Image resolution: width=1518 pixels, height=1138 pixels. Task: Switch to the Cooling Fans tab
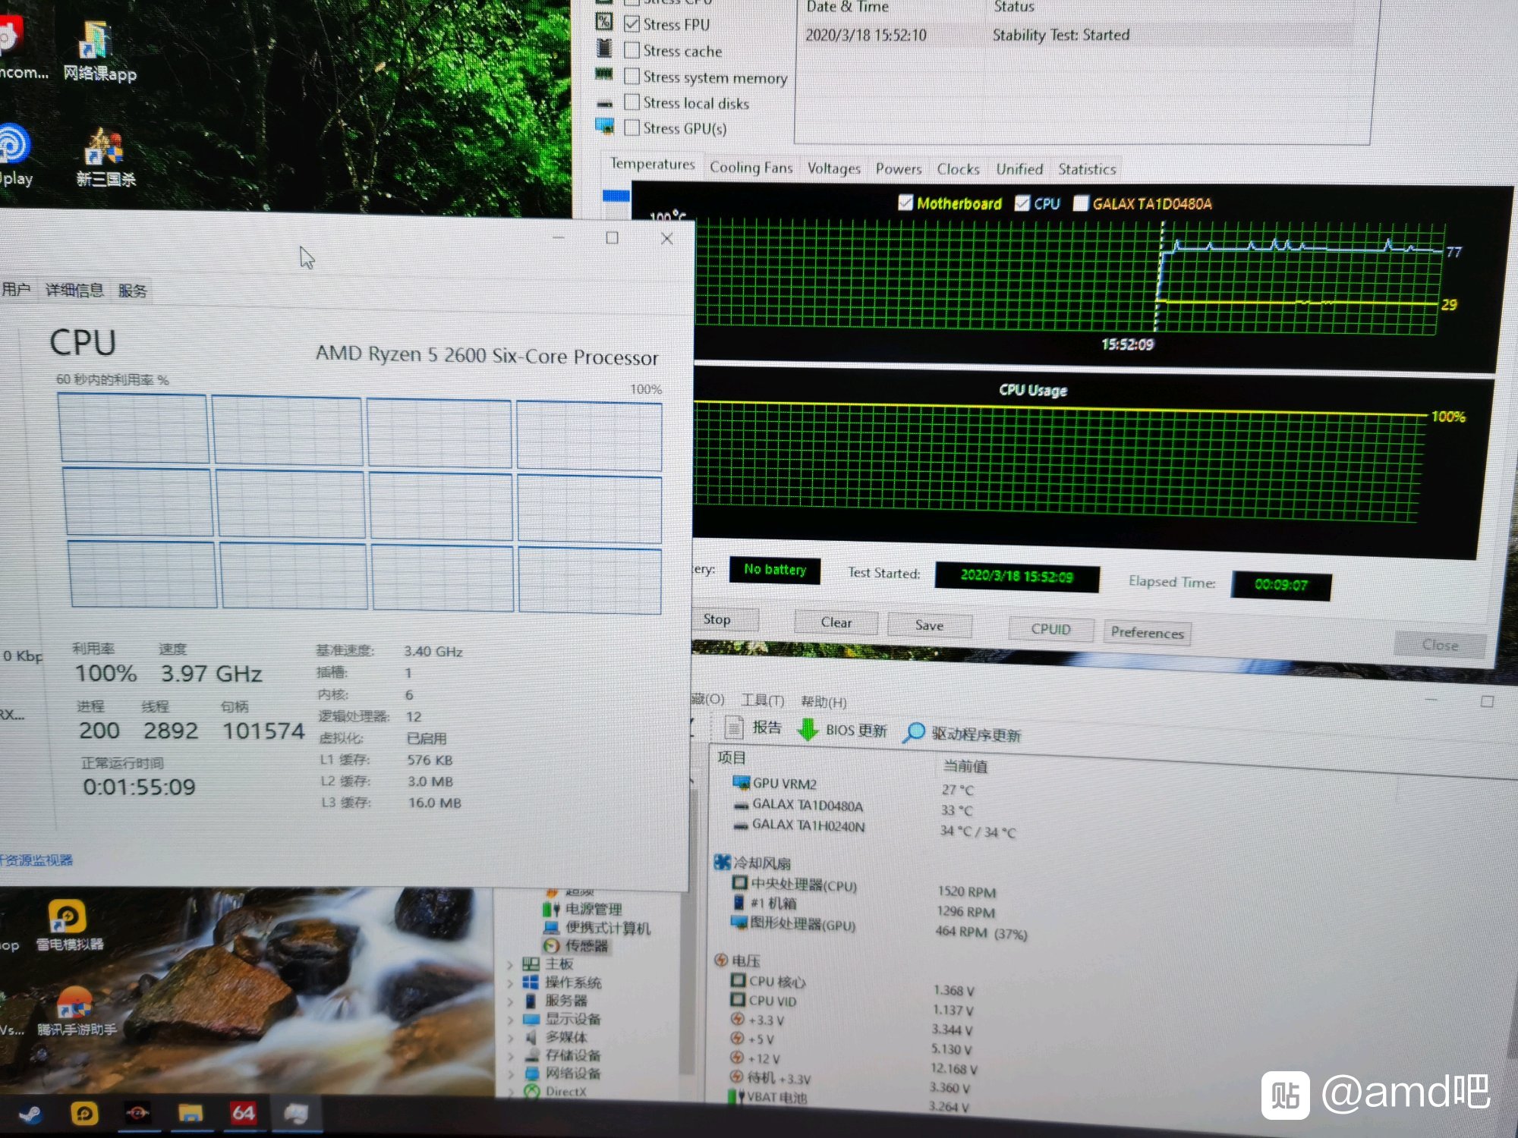[751, 167]
